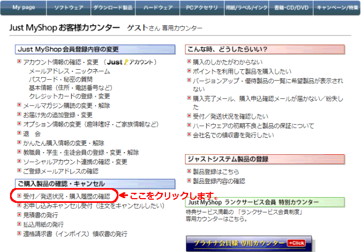Click red bullet beside ソーシャルアカウント連携の確認・変更
Image resolution: width=361 pixels, height=252 pixels.
(x=19, y=161)
